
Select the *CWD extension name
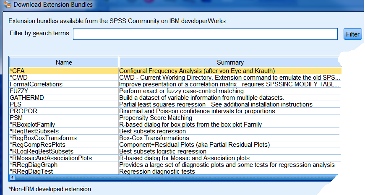(18, 78)
